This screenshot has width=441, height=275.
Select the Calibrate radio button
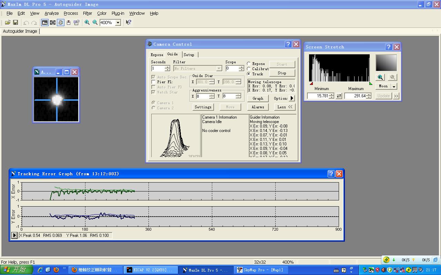tap(249, 69)
